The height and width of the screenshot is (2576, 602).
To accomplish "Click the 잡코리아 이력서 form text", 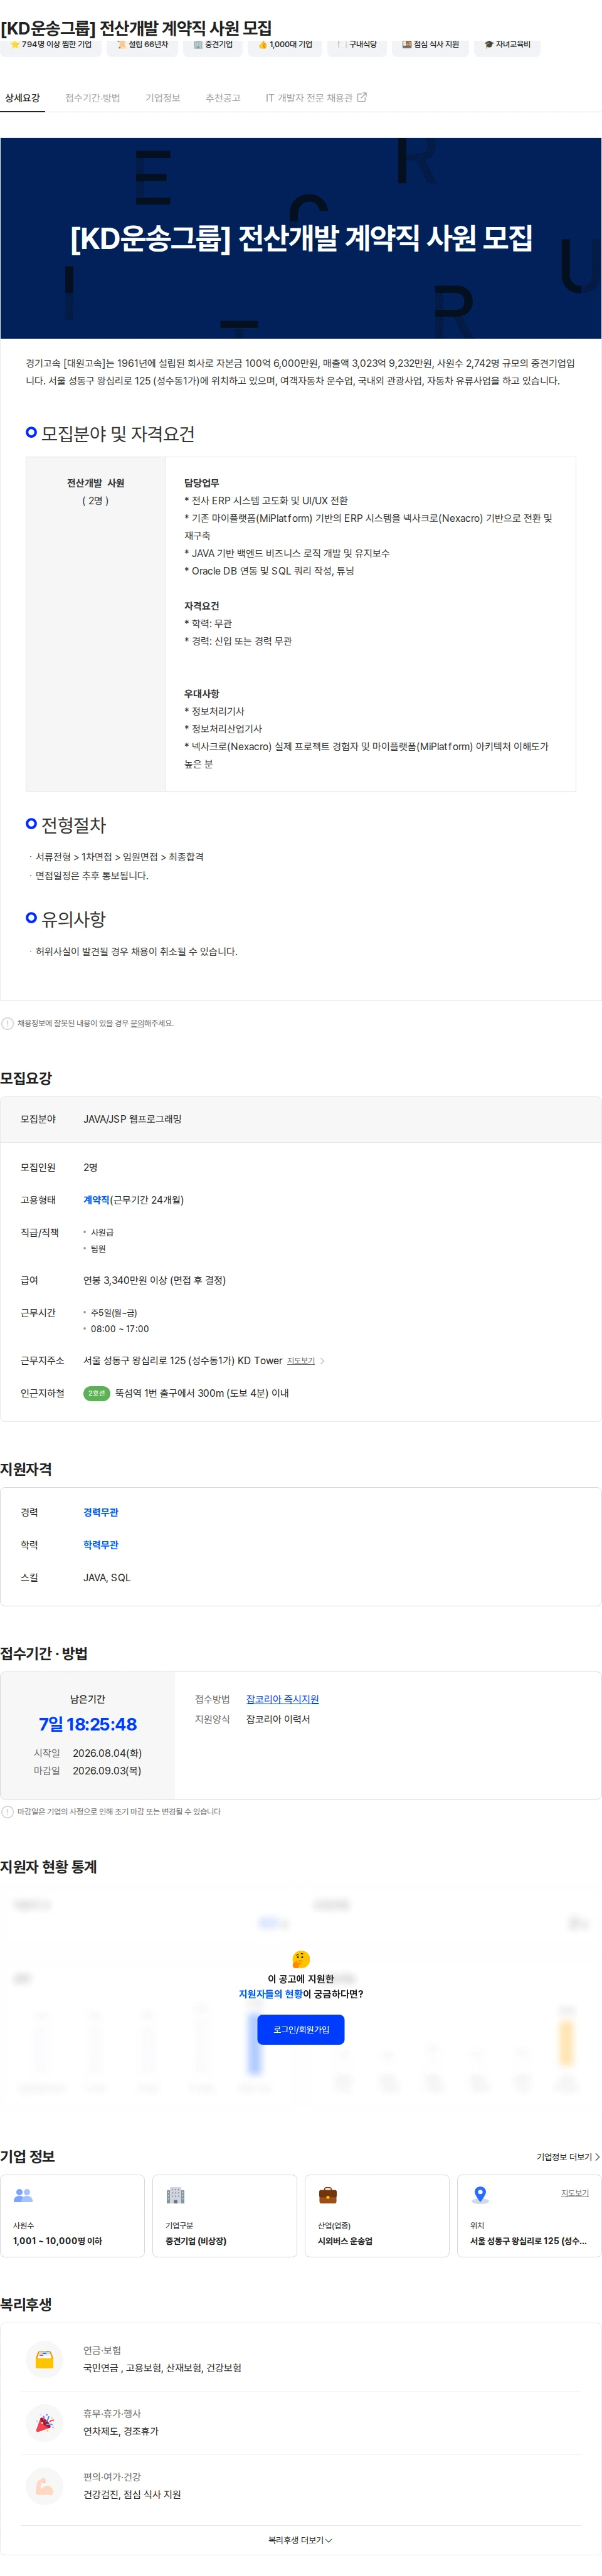I will [278, 1719].
